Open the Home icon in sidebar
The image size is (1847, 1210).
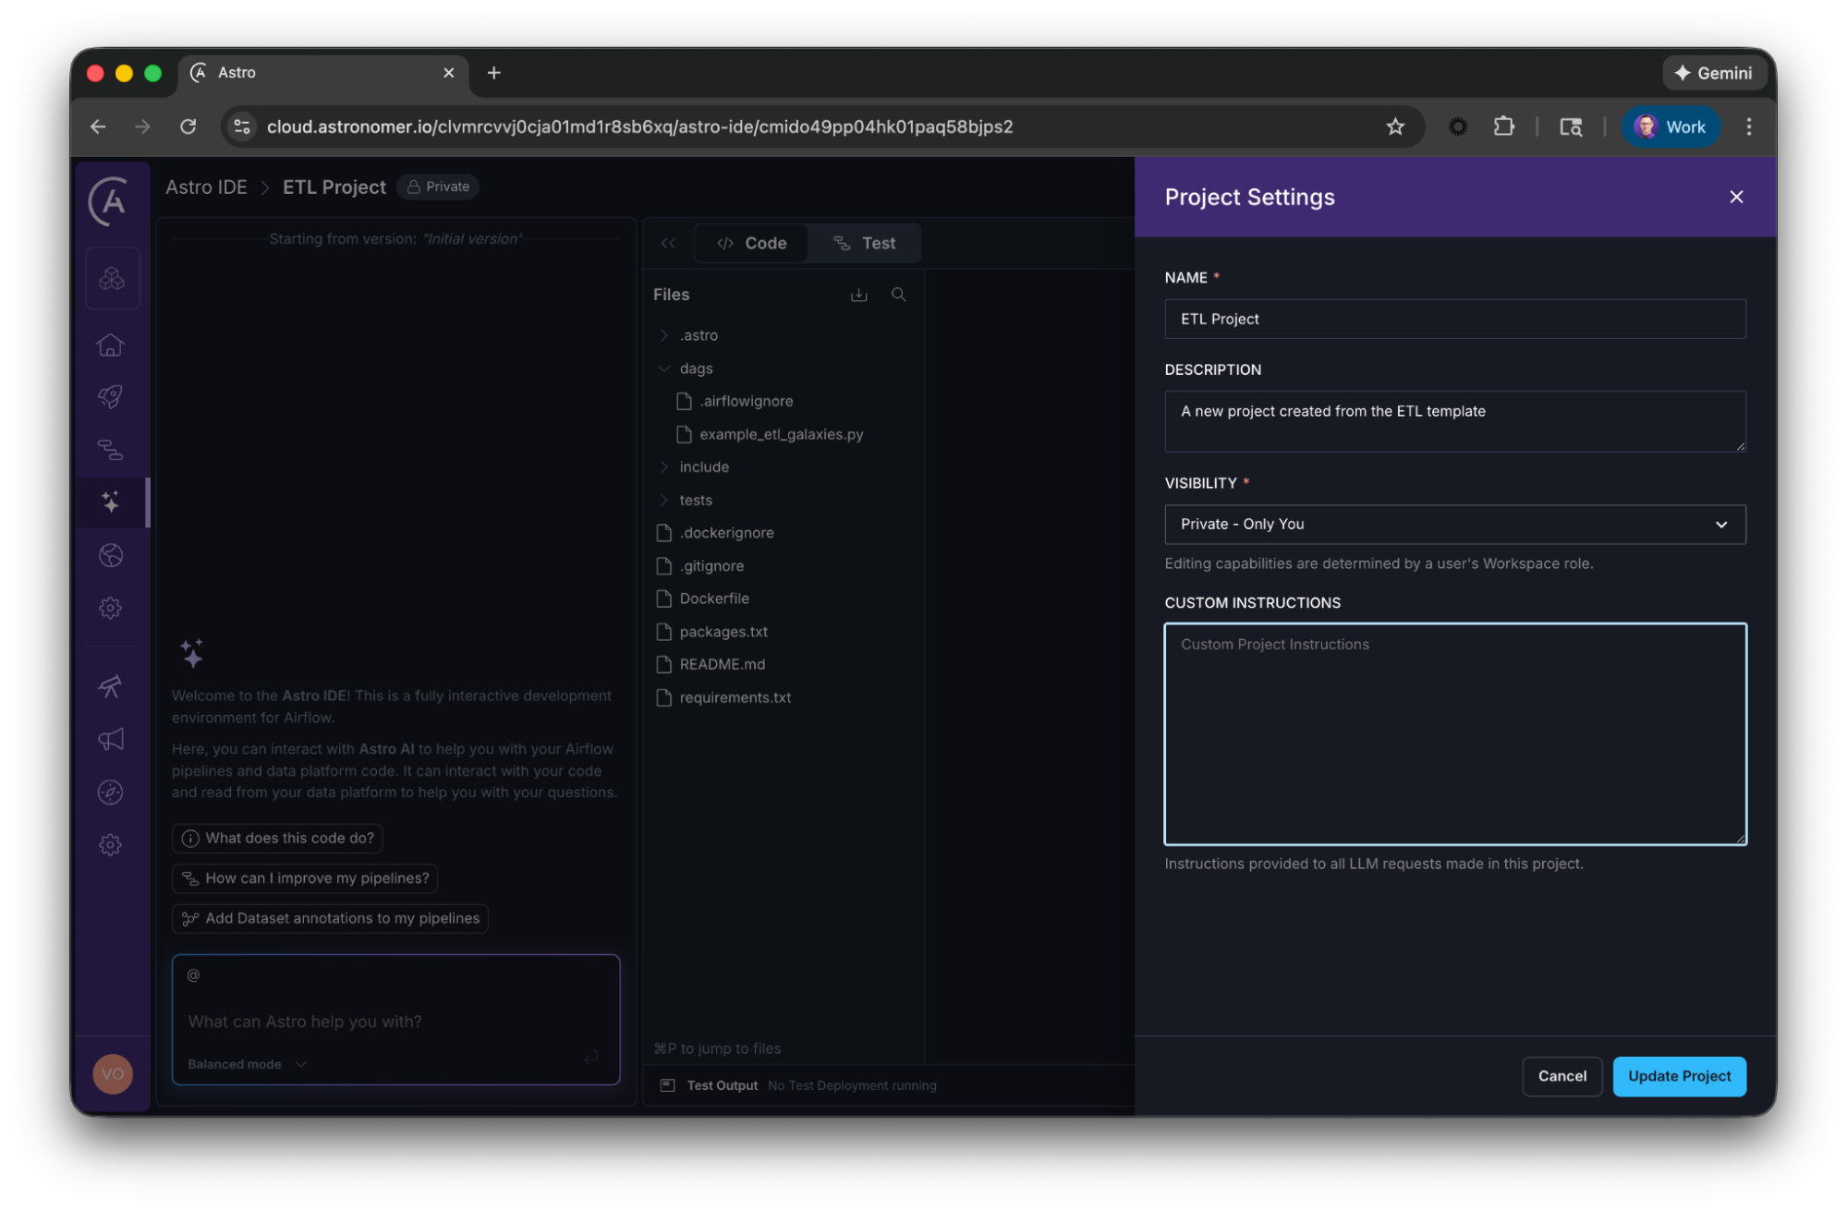pos(111,345)
